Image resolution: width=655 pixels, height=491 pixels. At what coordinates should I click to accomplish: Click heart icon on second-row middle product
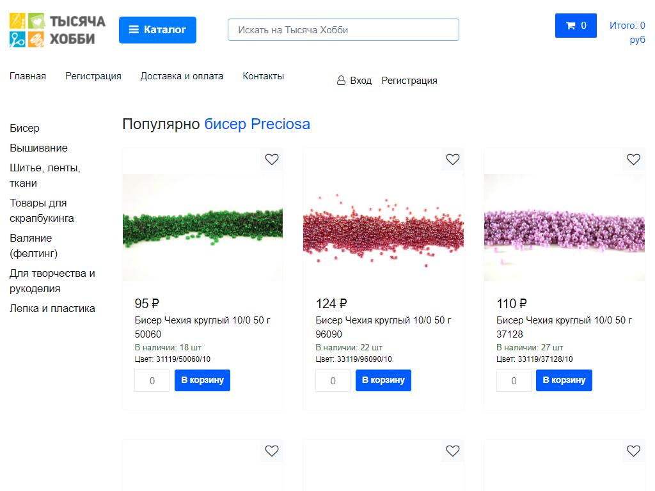pos(453,451)
